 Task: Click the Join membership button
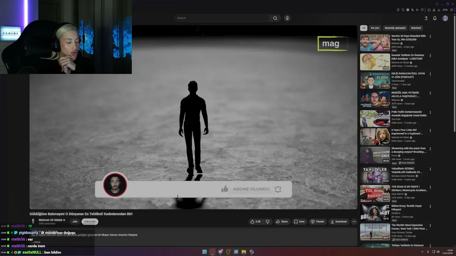tap(75, 222)
